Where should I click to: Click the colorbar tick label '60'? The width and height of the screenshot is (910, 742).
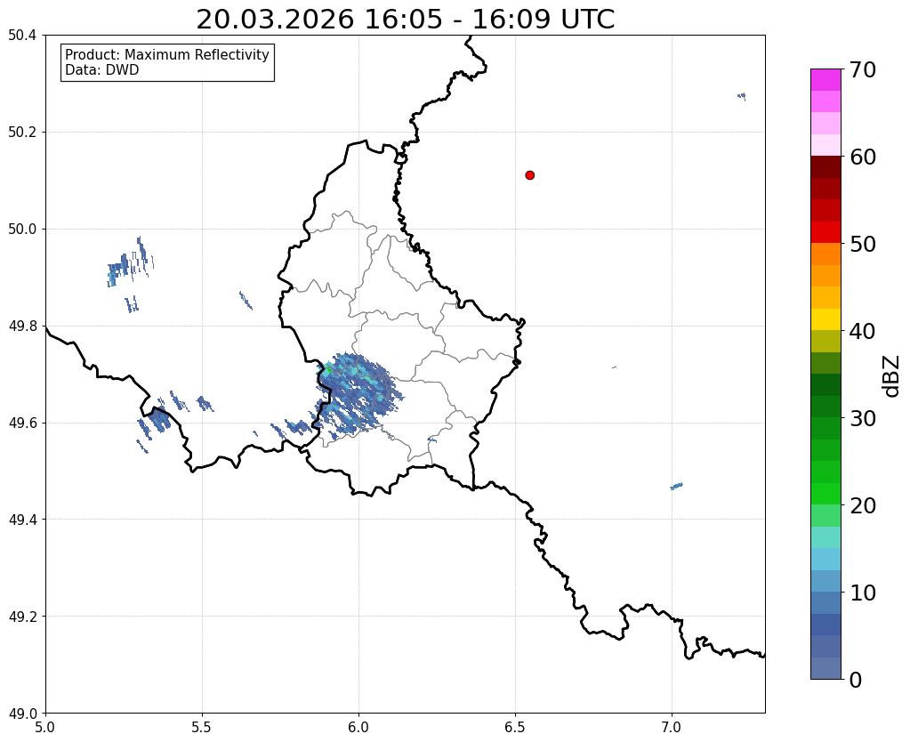coord(863,157)
